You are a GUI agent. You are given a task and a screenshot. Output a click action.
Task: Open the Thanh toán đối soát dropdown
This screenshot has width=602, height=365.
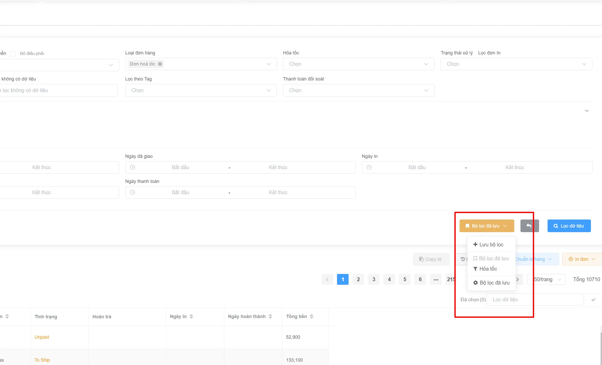(x=359, y=90)
